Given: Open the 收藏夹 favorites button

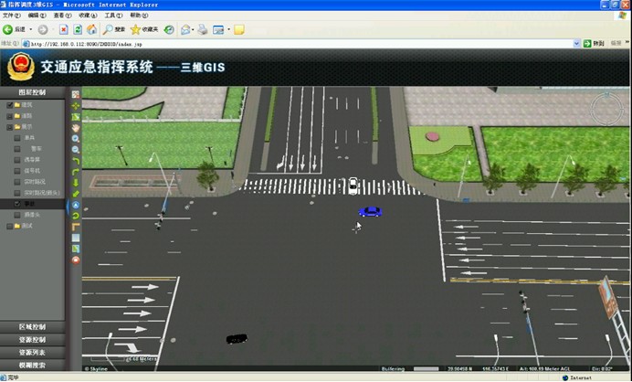Looking at the screenshot, I should point(144,29).
